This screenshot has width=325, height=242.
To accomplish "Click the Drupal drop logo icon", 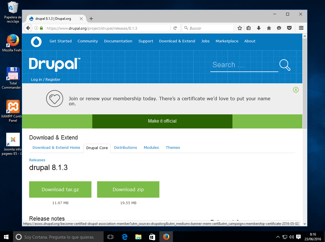I will click(x=36, y=42).
